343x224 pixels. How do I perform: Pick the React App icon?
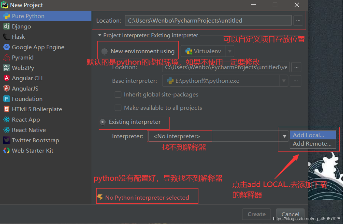(x=7, y=120)
